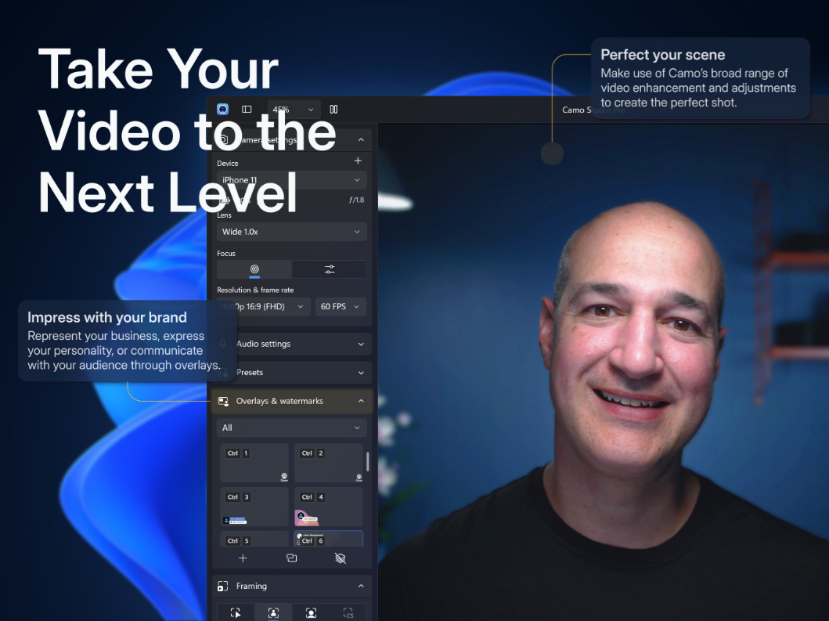Viewport: 829px width, 621px height.
Task: Click the overlays list scrollbar
Action: 368,461
